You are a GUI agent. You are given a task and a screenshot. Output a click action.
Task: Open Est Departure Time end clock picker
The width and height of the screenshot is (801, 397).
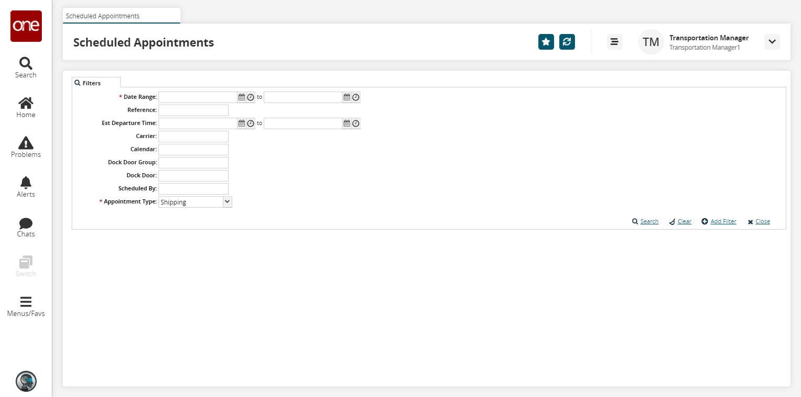356,123
